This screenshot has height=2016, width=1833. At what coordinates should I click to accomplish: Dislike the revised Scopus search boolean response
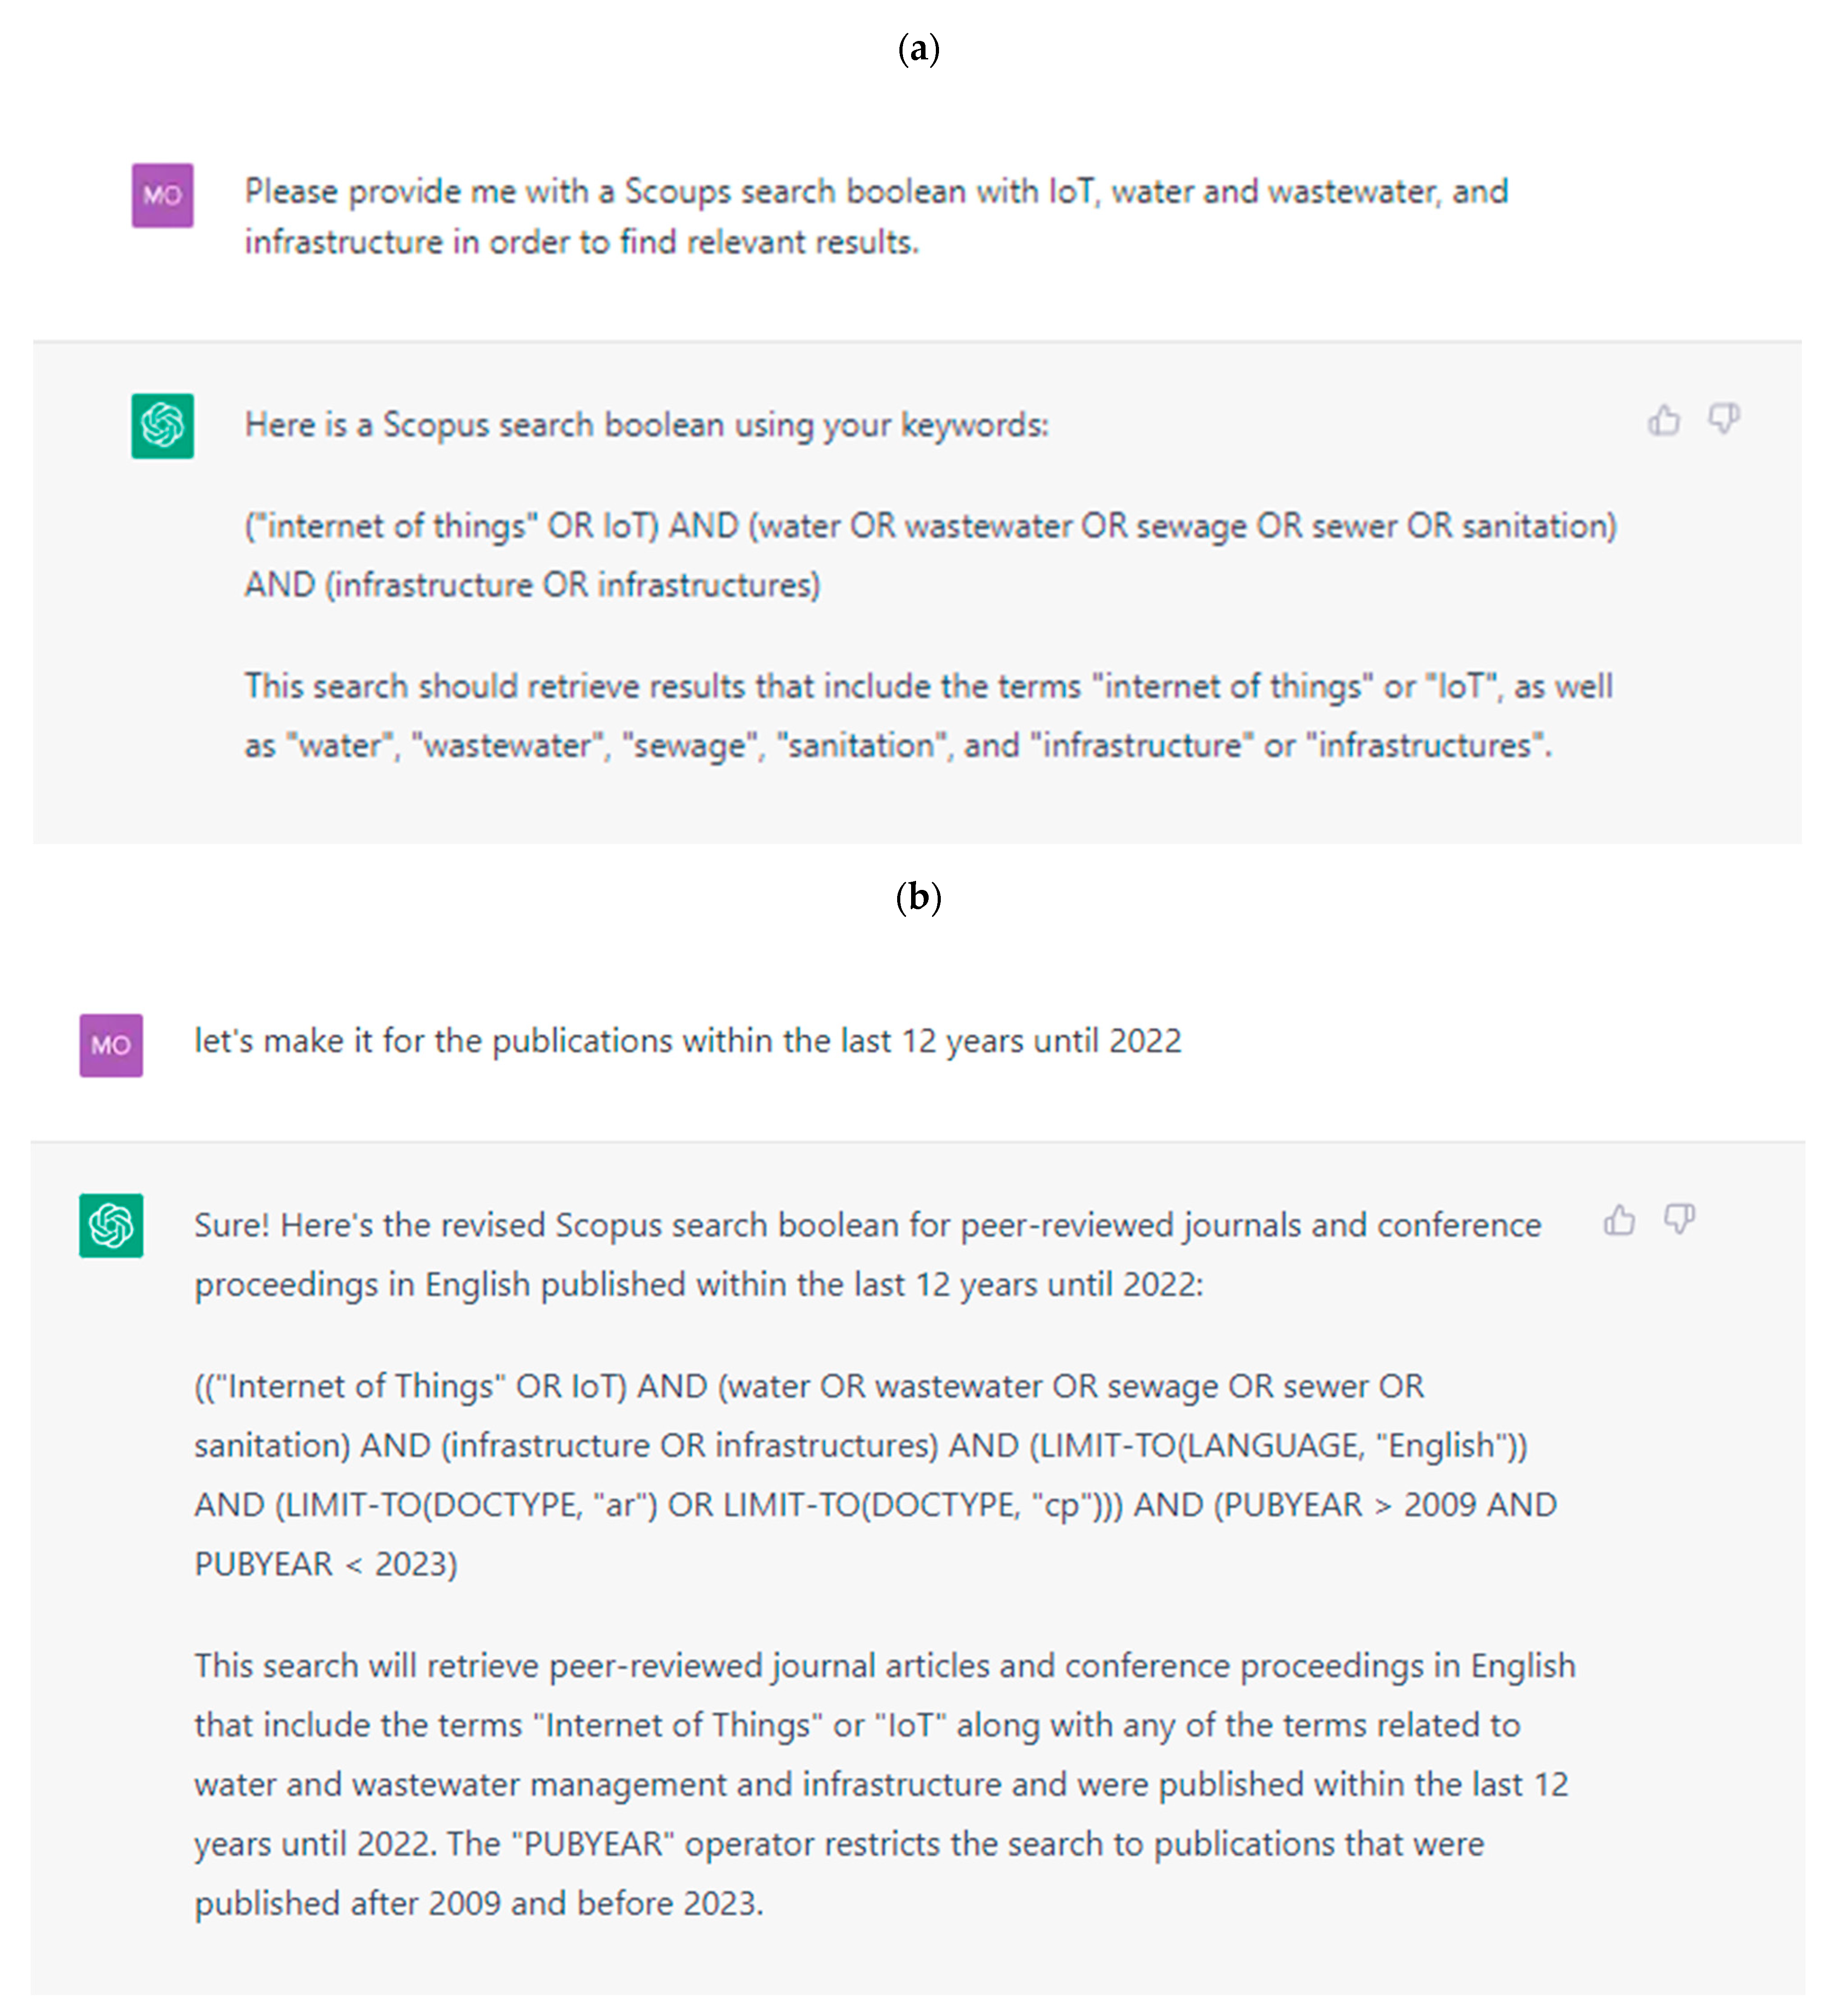[x=1679, y=1219]
